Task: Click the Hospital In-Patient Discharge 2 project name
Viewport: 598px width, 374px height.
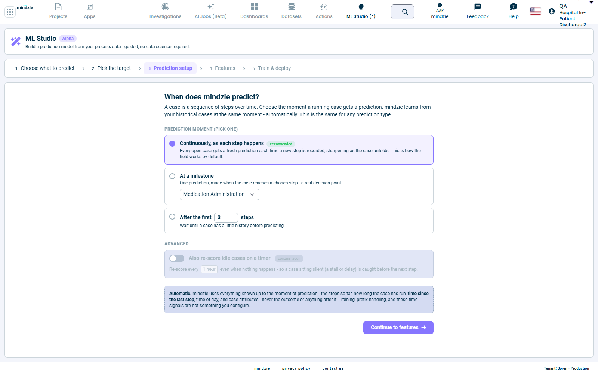Action: click(573, 19)
